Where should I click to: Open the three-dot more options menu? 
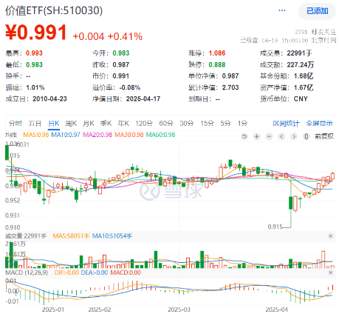(x=282, y=10)
